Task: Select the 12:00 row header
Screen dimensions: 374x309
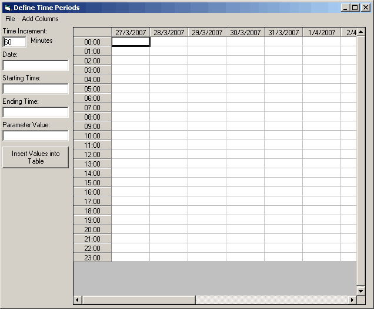Action: (92, 155)
